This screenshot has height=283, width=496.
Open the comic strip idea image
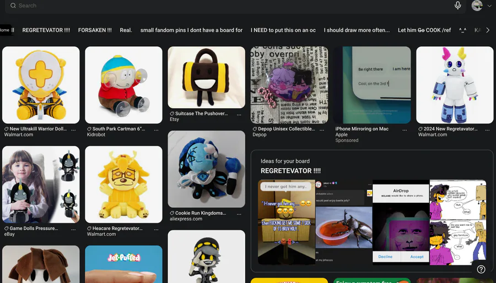[458, 222]
